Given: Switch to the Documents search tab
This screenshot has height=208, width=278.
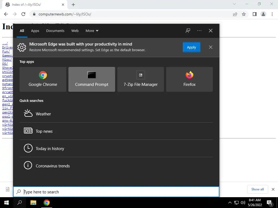Looking at the screenshot, I should click(55, 31).
